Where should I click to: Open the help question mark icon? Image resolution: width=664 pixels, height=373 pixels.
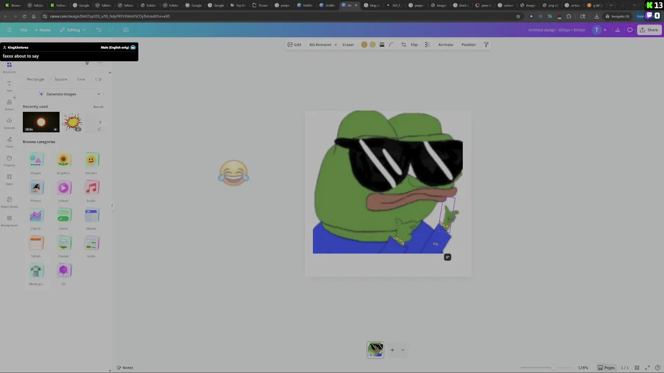coord(657,368)
